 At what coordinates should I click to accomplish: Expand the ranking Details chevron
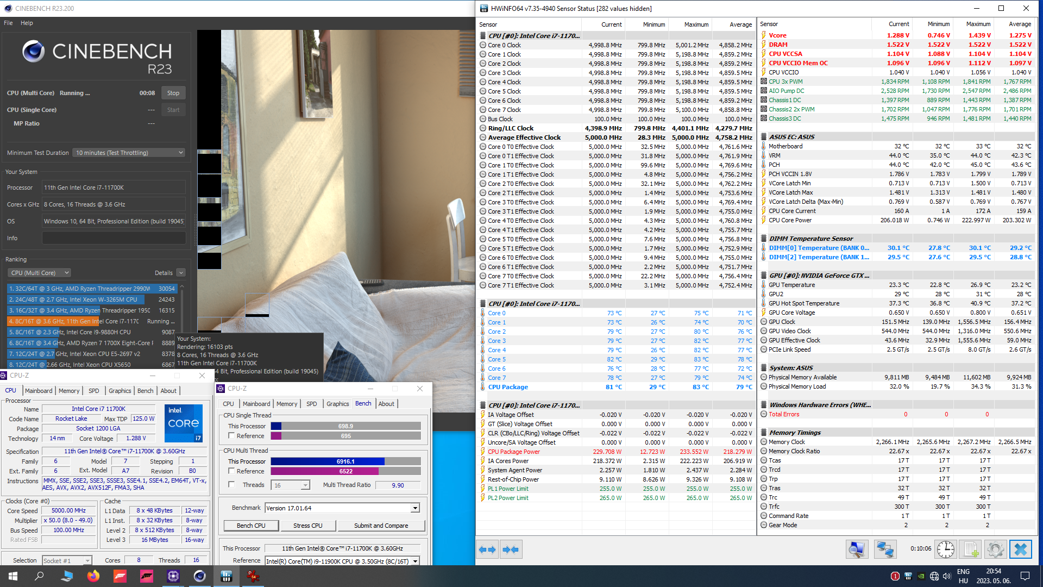coord(181,273)
